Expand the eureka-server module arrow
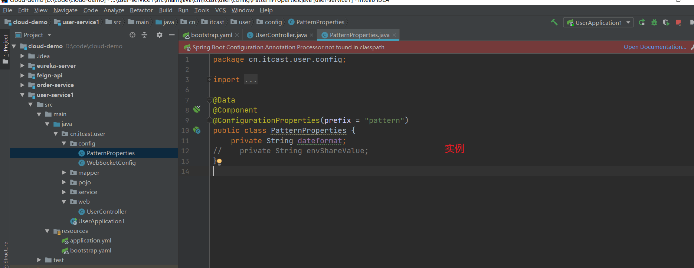The height and width of the screenshot is (268, 694). coord(22,66)
